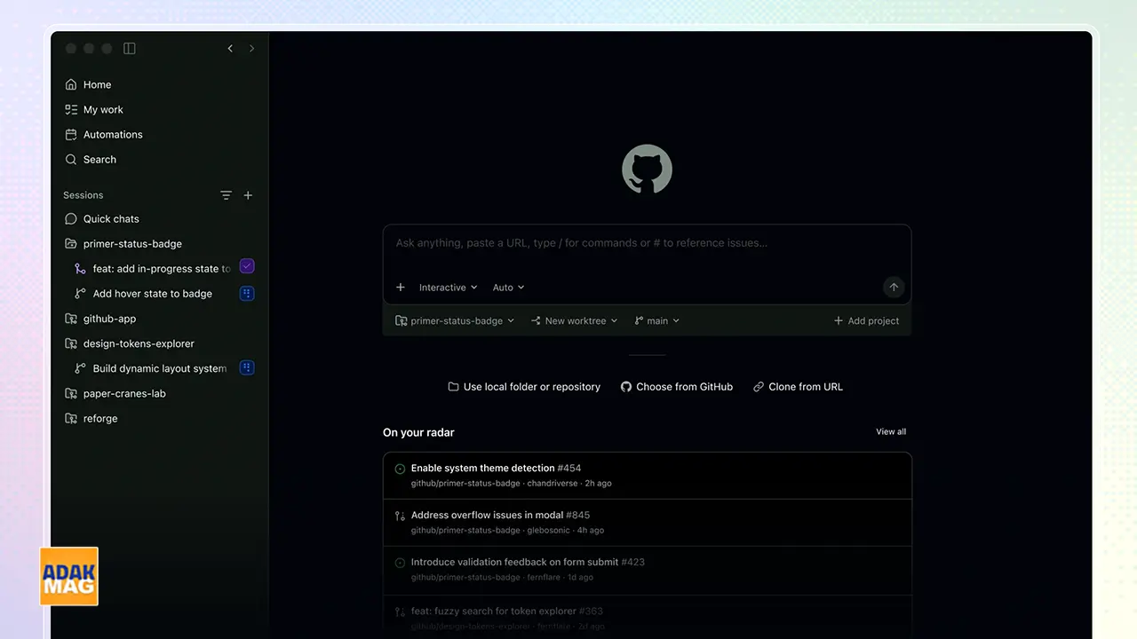Open the New worktree dropdown
This screenshot has width=1137, height=639.
point(574,321)
